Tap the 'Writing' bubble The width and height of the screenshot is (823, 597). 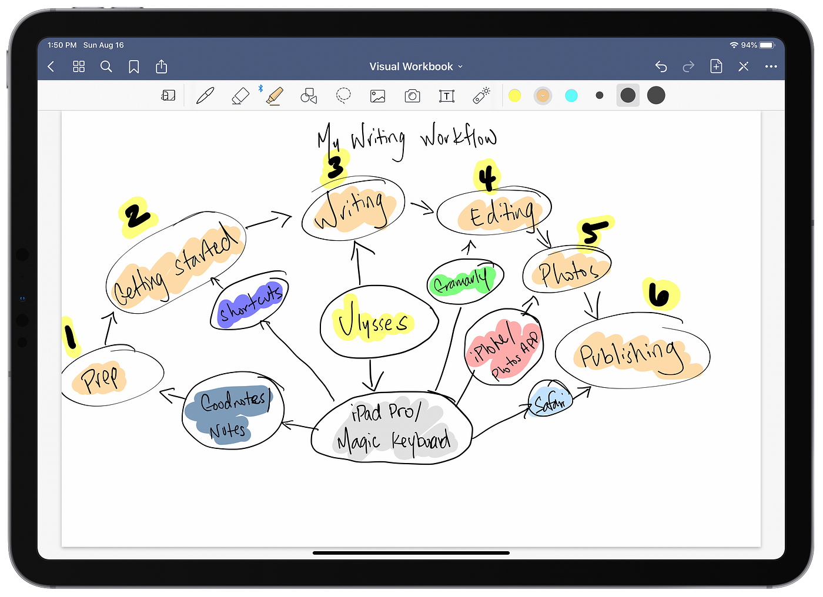coord(353,208)
